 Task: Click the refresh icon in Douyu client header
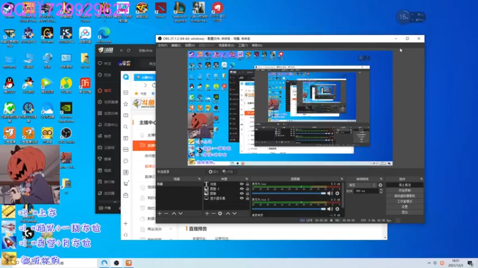[x=128, y=51]
